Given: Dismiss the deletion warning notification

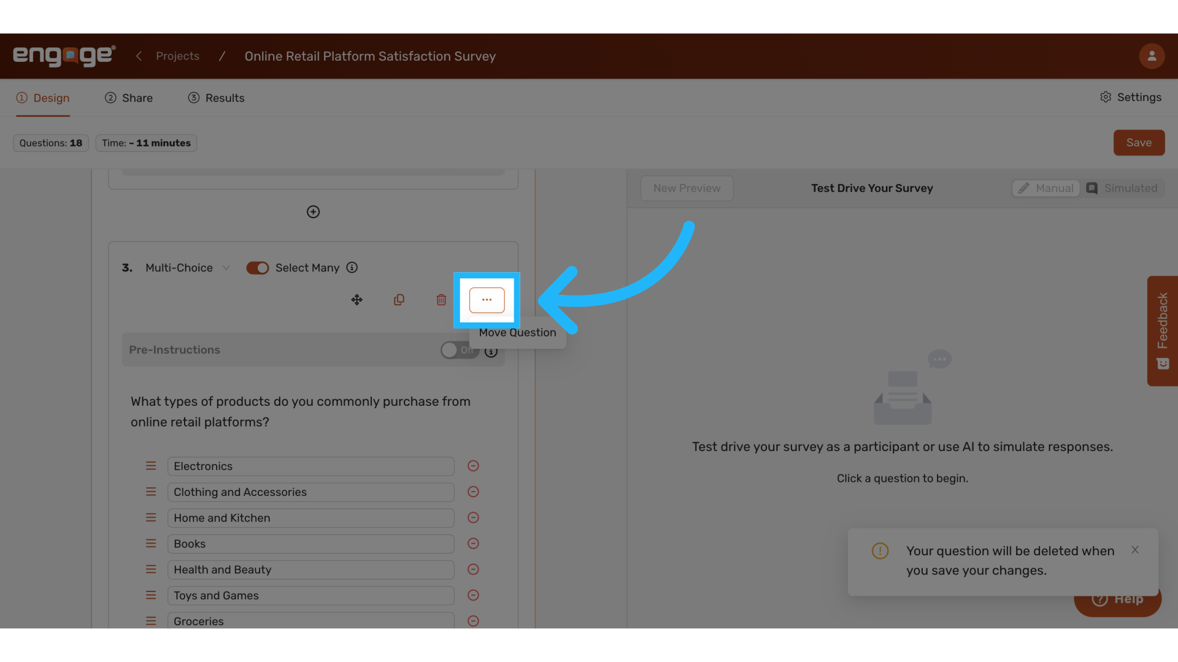Looking at the screenshot, I should [x=1135, y=550].
